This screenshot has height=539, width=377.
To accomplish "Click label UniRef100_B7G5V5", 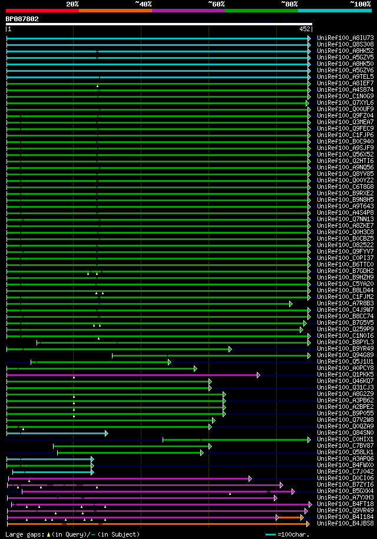I will click(345, 323).
